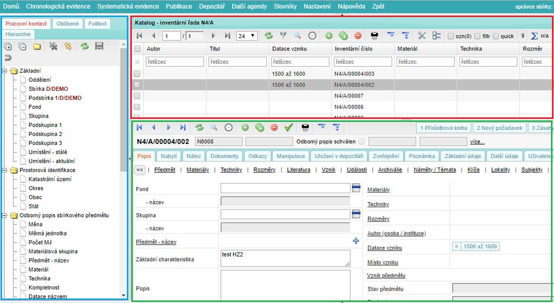Image resolution: width=554 pixels, height=303 pixels.
Task: Expand all nodes in the Pracovní kontext tree
Action: [x=8, y=47]
